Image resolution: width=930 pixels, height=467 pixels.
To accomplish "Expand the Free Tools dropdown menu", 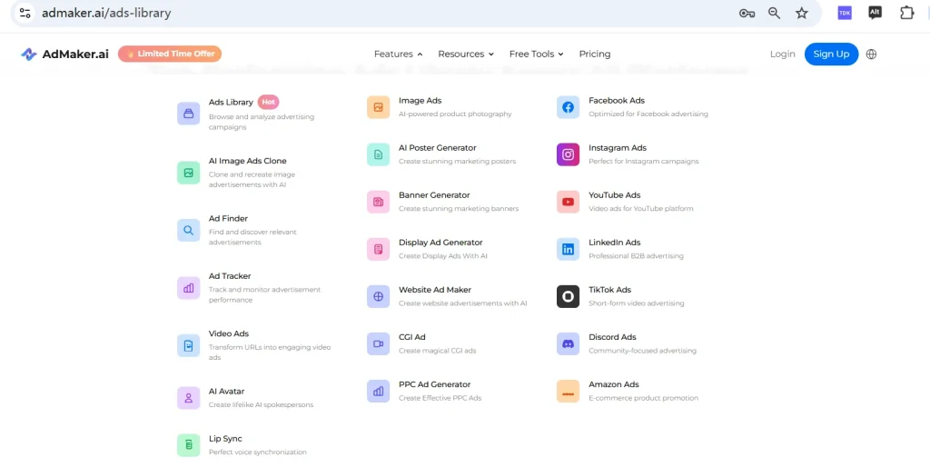I will [x=536, y=54].
